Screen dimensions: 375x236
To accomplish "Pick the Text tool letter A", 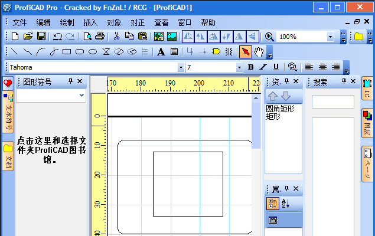I will click(161, 52).
